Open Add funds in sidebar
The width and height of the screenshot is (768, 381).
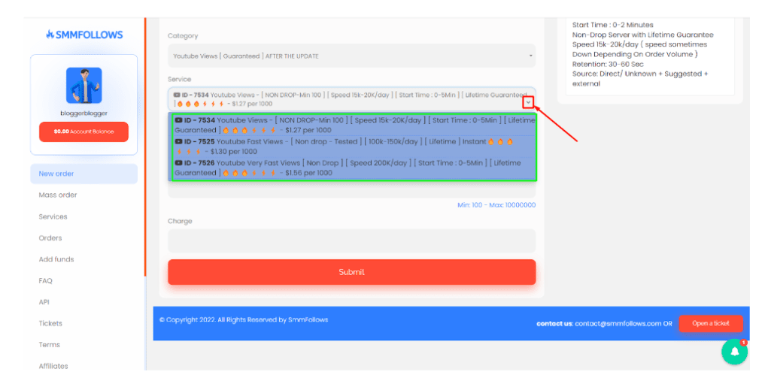[x=56, y=259]
